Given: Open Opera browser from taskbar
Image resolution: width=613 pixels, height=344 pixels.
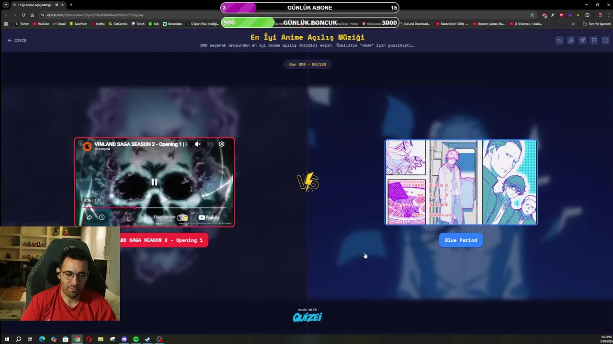Looking at the screenshot, I should (89, 339).
